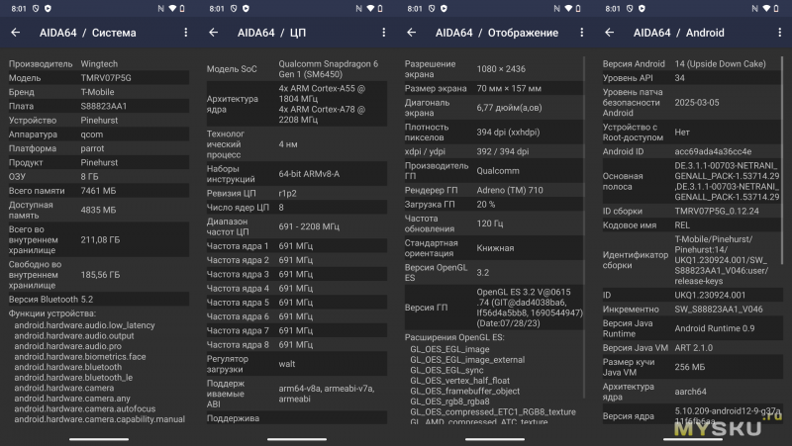
Task: Select the Производитель ГП Qualcomm row
Action: click(493, 170)
